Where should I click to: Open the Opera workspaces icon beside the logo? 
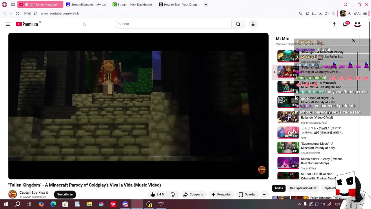click(13, 5)
